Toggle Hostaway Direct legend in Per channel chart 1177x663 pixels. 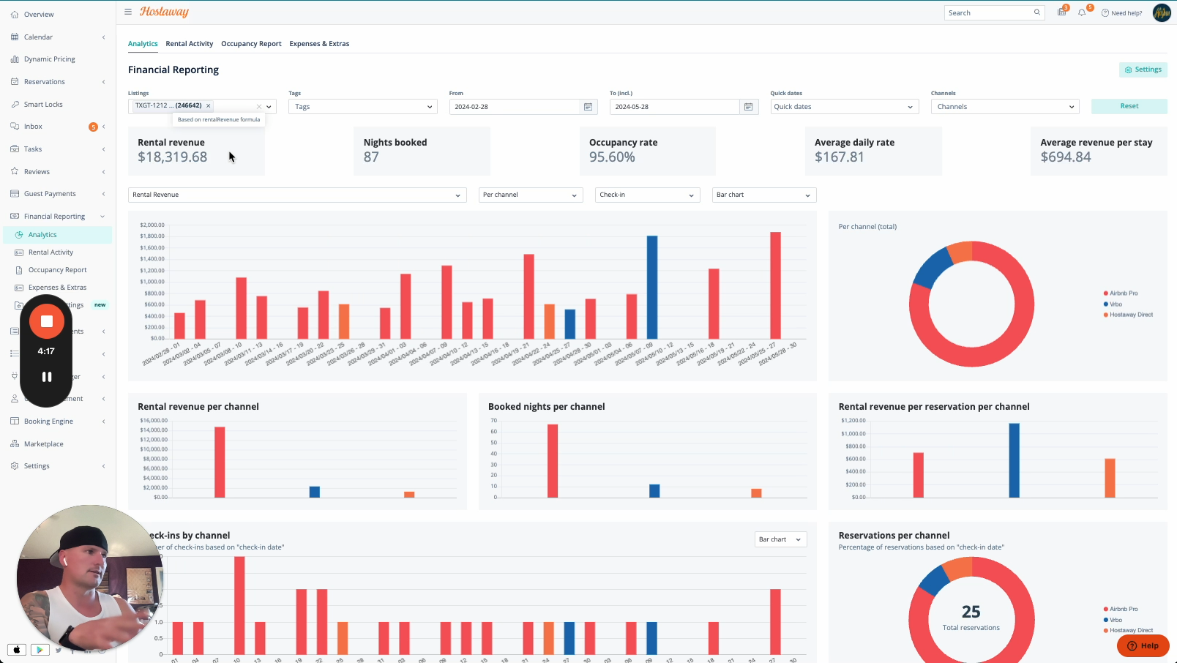pos(1130,315)
